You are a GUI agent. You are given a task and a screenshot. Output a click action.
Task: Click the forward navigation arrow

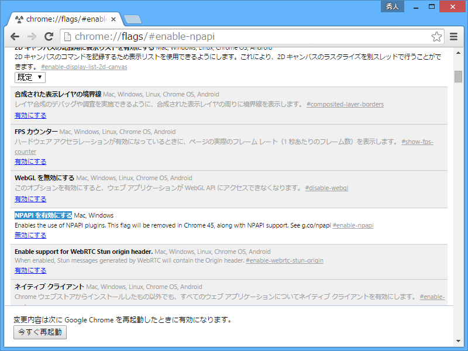(x=31, y=36)
